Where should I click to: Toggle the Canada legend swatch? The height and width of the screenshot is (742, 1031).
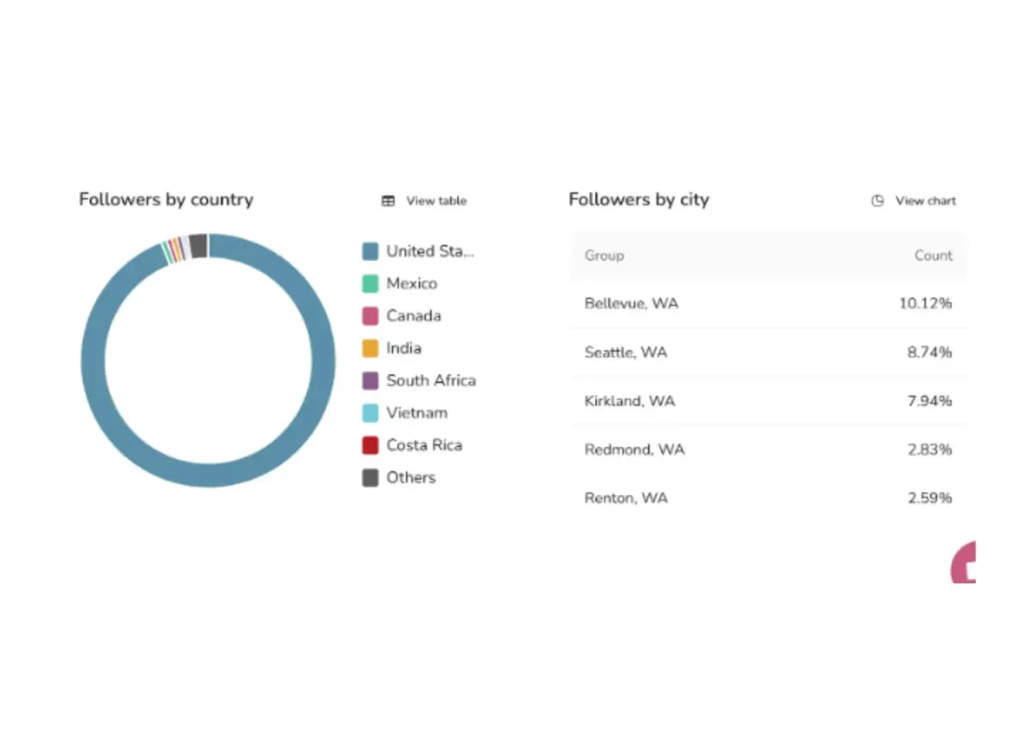pos(370,316)
